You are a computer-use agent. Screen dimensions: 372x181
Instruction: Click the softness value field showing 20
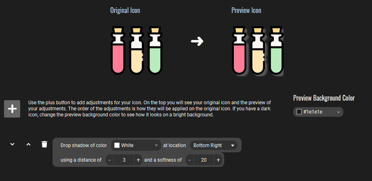click(x=204, y=160)
